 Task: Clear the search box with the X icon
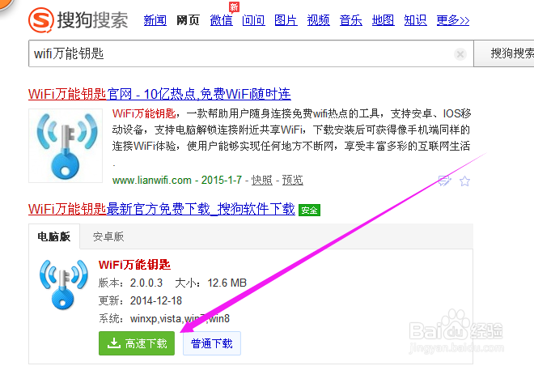point(460,54)
